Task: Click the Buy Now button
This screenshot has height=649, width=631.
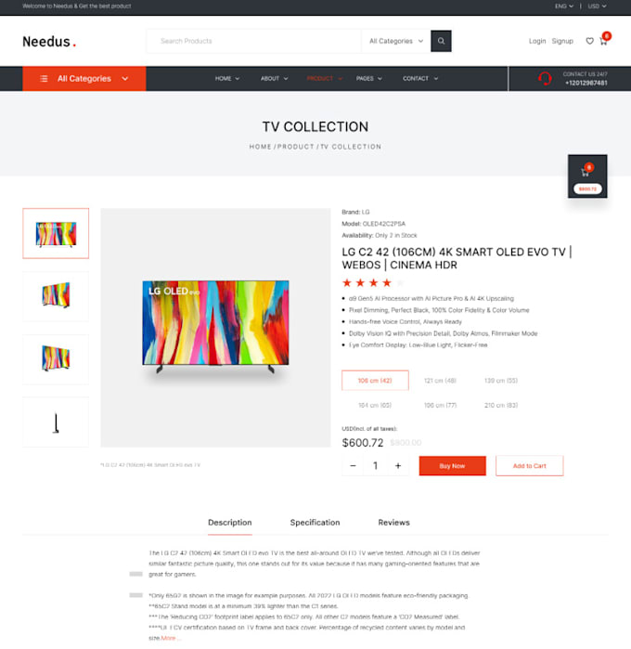Action: pos(452,466)
